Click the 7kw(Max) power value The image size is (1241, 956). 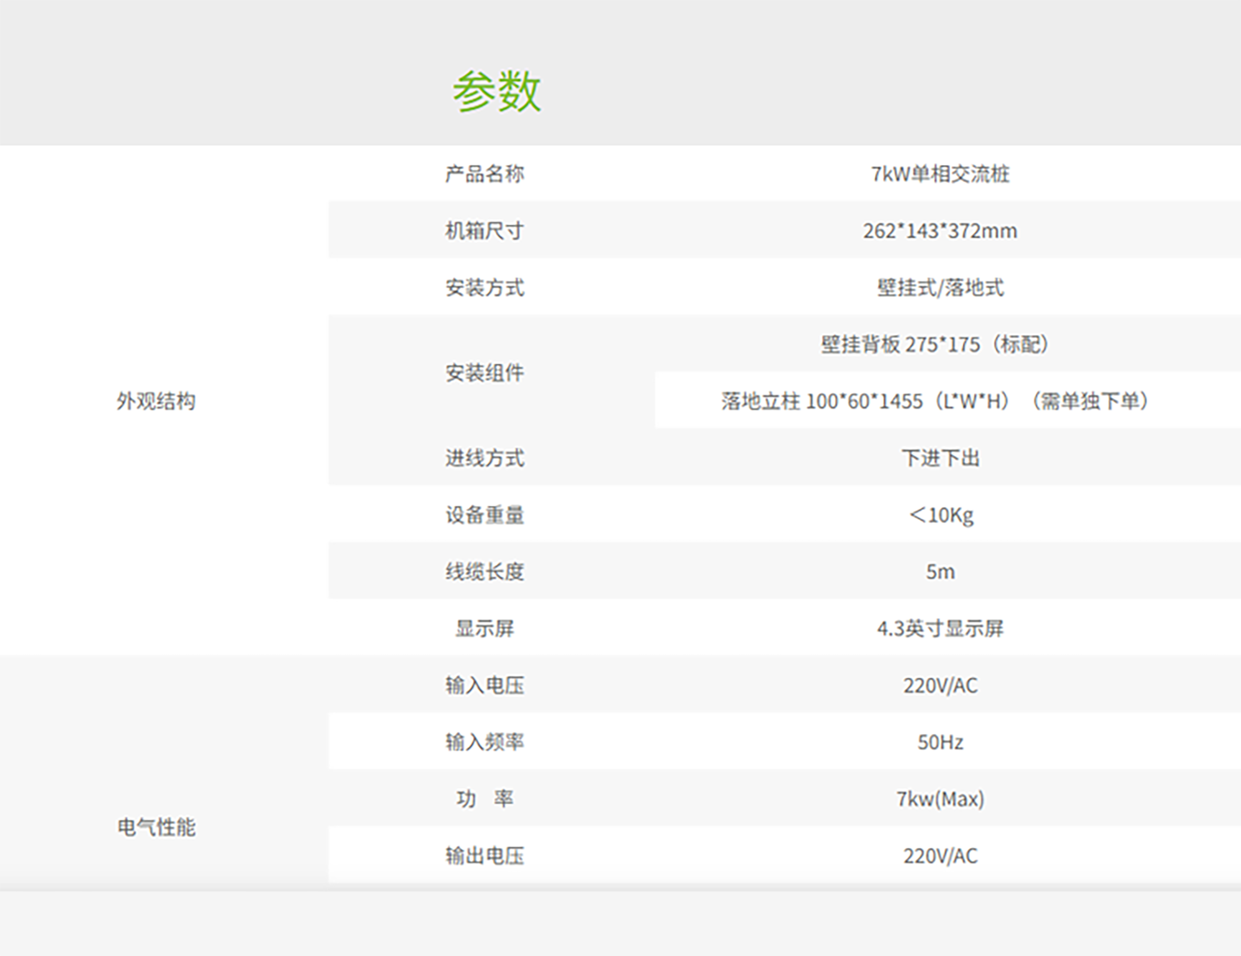940,799
